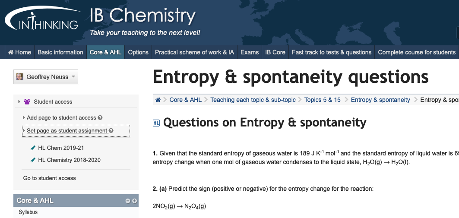Viewport: 459px width, 218px height.
Task: Click the pencil icon next to HL Chem 2019-21
Action: (33, 148)
